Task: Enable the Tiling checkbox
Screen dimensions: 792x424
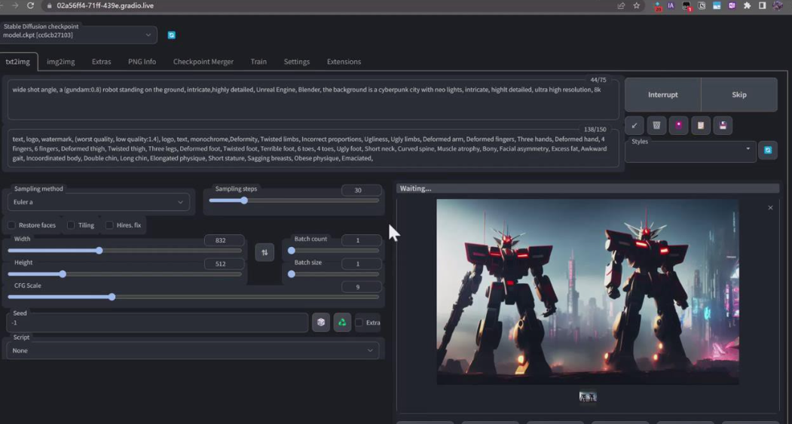Action: click(72, 225)
